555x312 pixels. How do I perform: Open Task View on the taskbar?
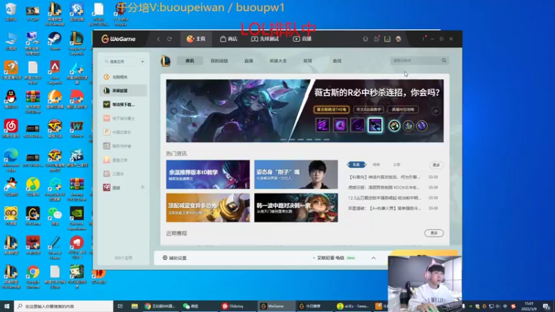[120, 306]
